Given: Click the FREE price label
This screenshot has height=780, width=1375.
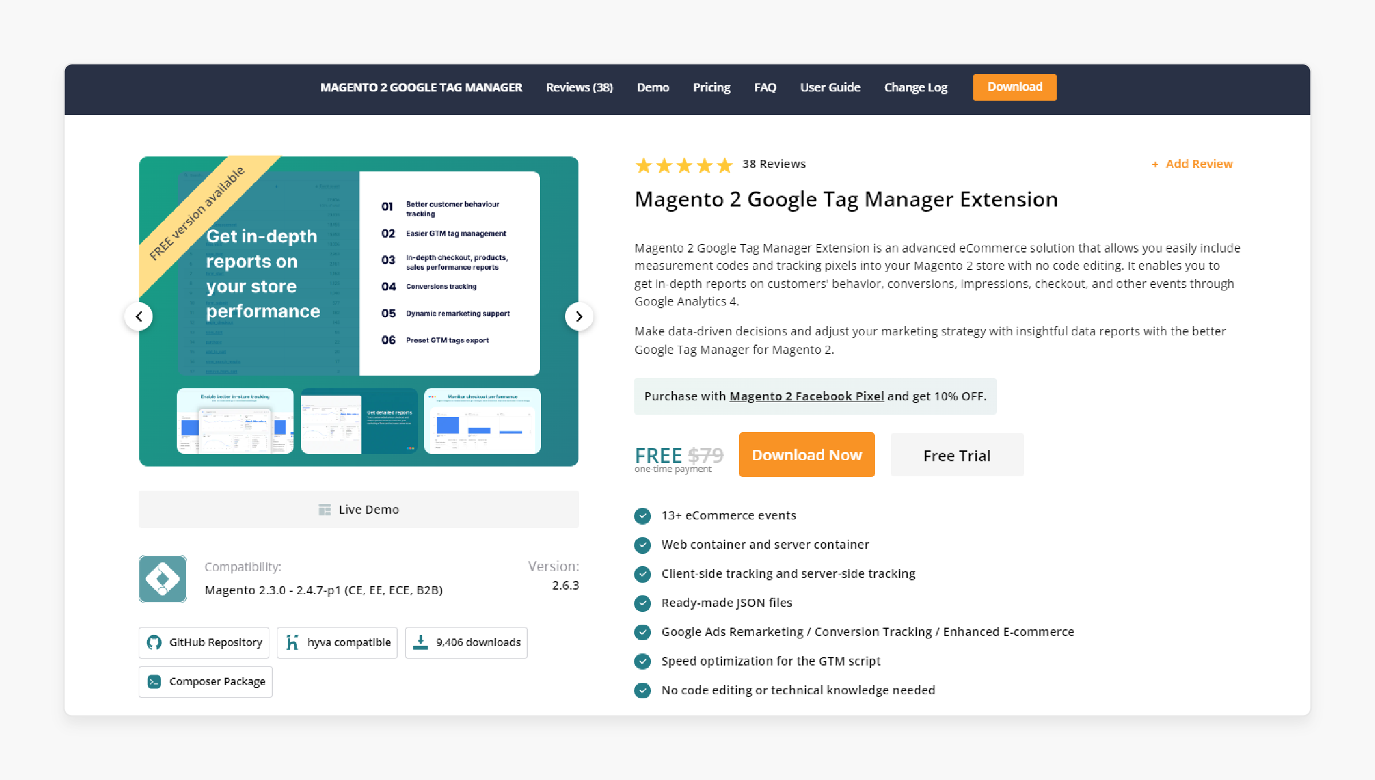Looking at the screenshot, I should (x=658, y=455).
